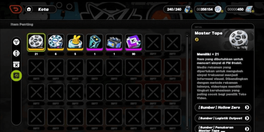Select the highlighted green safe category tab
The image size is (264, 132).
(16, 76)
